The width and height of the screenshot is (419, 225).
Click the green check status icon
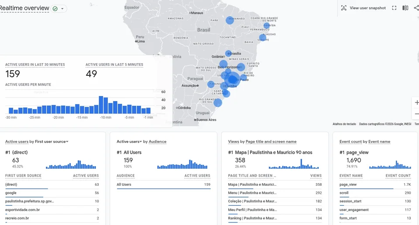pos(55,9)
